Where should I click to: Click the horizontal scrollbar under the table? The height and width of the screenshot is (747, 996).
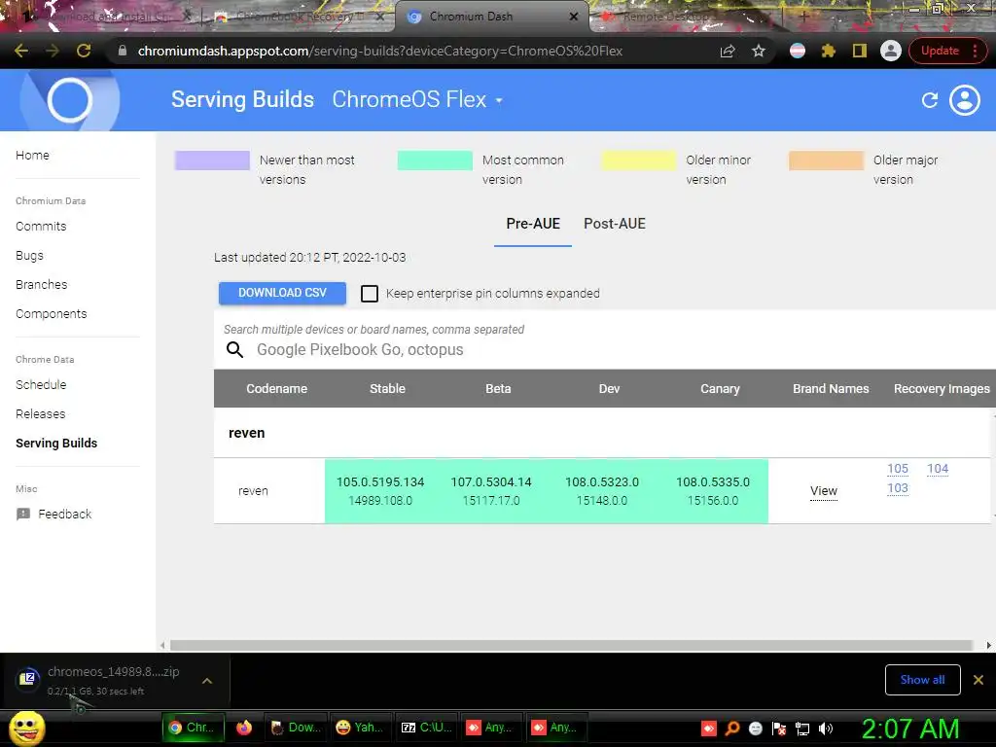coord(571,645)
